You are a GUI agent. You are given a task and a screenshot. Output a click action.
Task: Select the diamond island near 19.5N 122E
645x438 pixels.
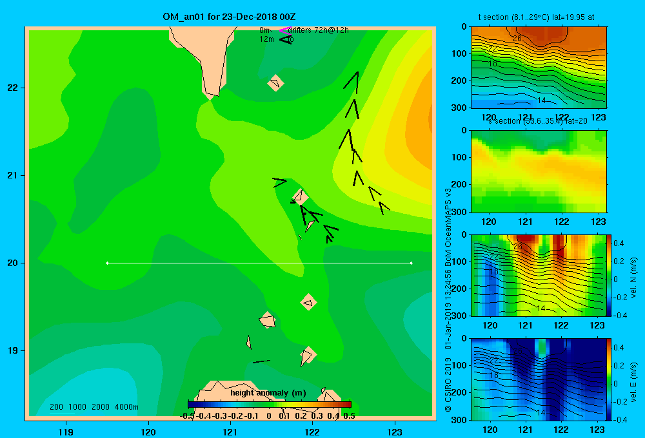point(308,302)
